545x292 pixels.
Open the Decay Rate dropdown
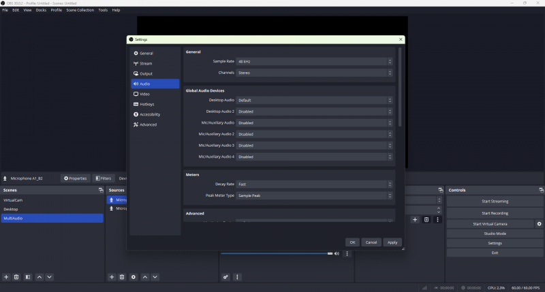click(314, 184)
